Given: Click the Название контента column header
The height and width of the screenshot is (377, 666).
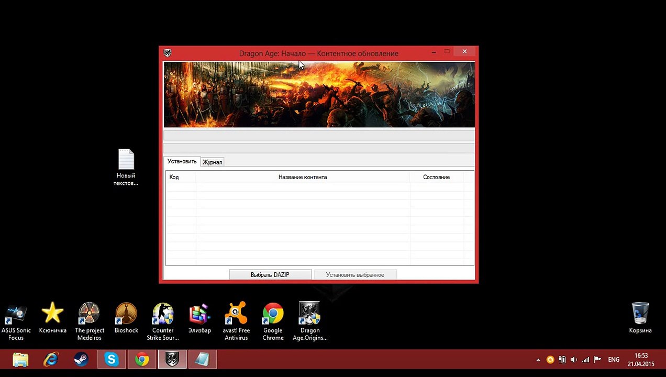Looking at the screenshot, I should click(x=303, y=178).
